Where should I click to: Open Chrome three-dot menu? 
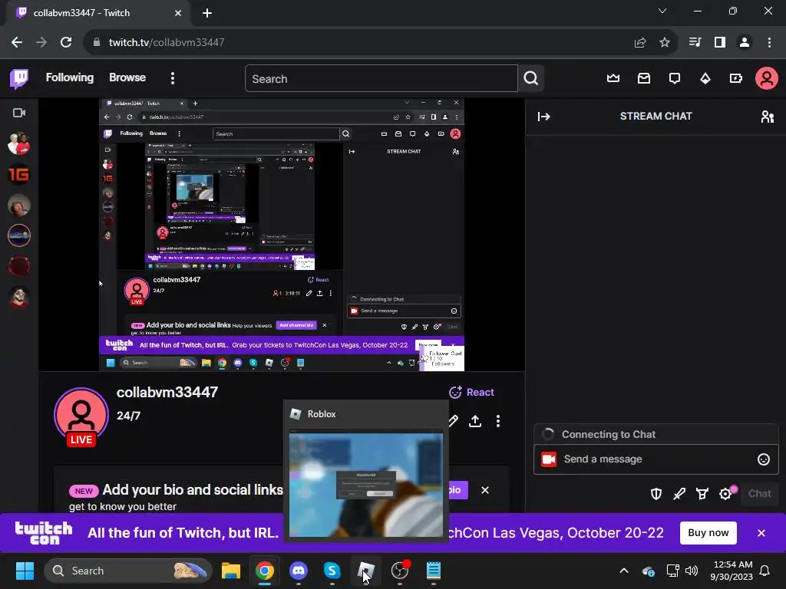point(769,43)
